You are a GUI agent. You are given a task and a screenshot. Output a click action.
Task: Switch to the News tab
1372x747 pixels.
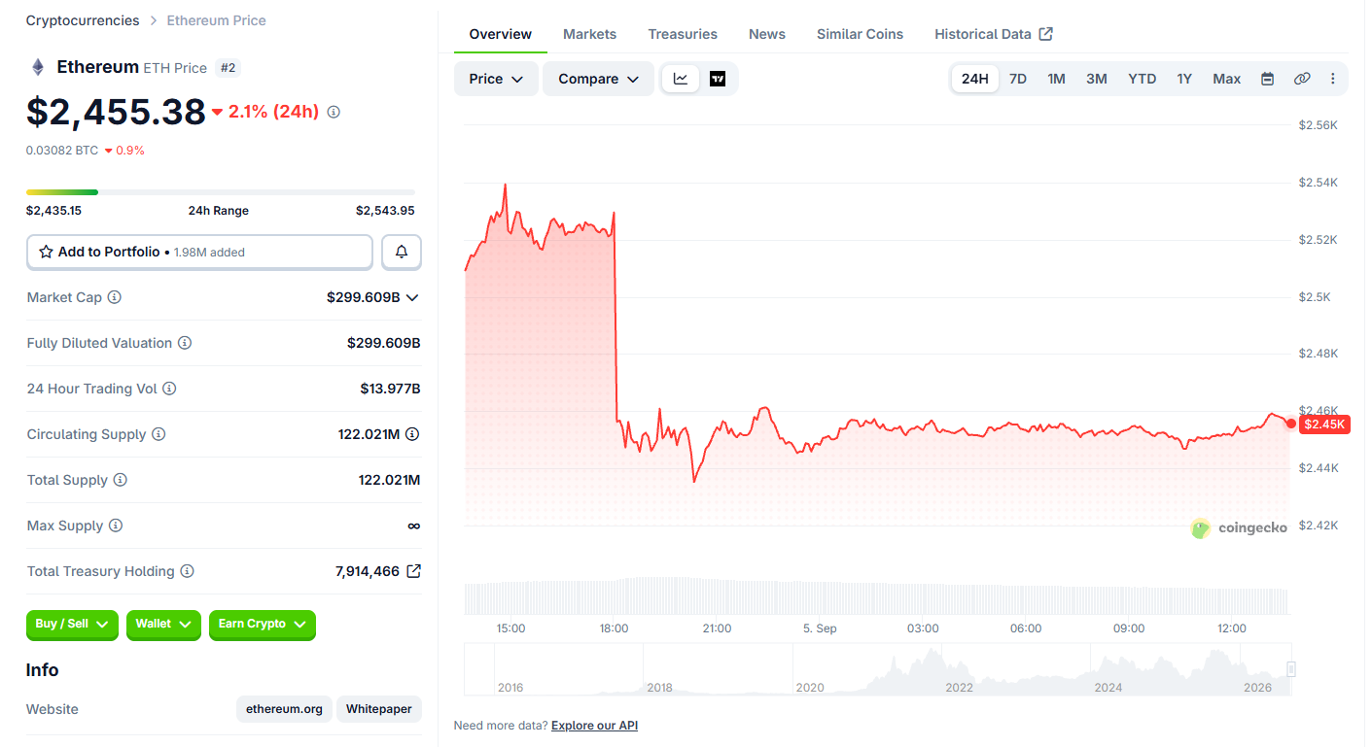[767, 34]
